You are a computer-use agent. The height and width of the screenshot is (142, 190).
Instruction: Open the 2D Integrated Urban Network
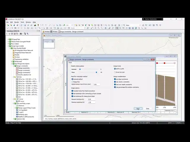(x=24, y=50)
